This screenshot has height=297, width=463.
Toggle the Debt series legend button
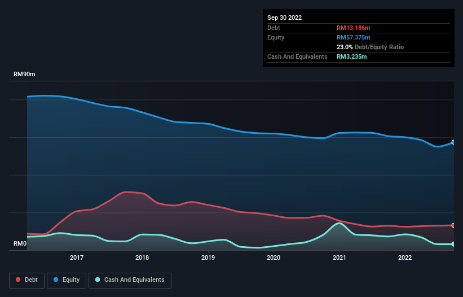[x=27, y=280]
